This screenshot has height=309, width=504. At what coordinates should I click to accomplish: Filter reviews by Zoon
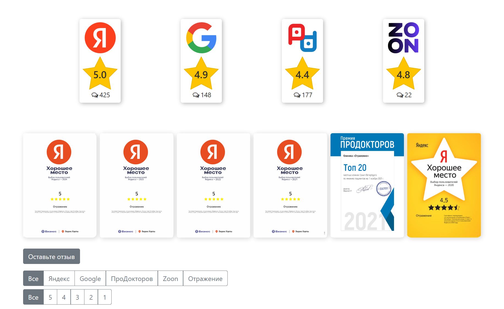170,278
